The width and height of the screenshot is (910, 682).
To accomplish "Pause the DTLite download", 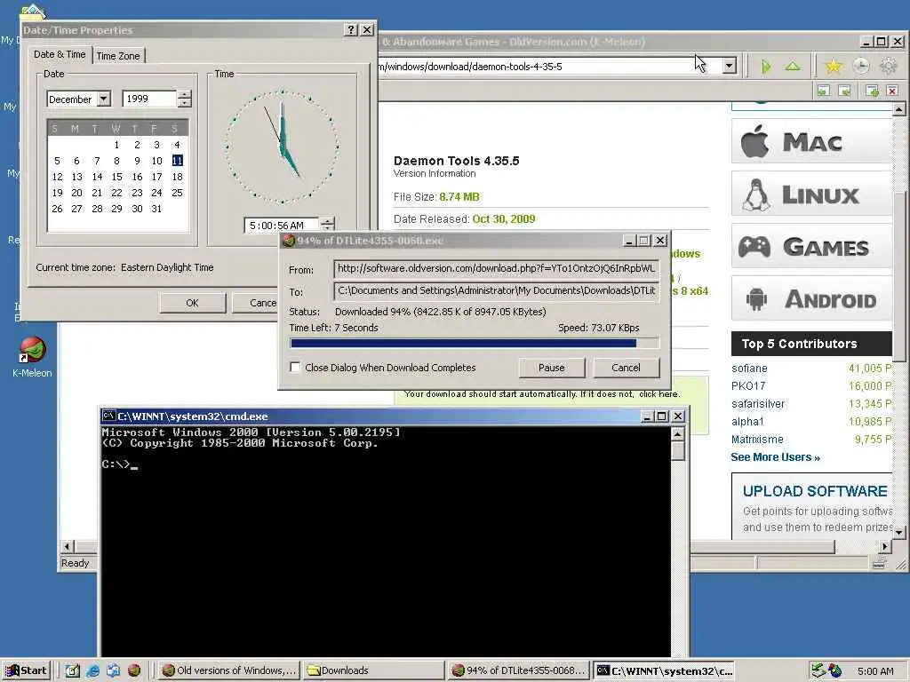I will [551, 367].
